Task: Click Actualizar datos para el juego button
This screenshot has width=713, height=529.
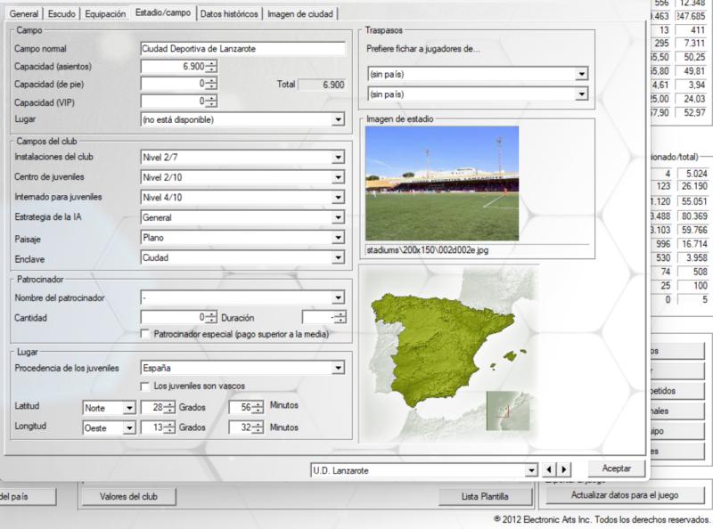Action: [x=625, y=495]
